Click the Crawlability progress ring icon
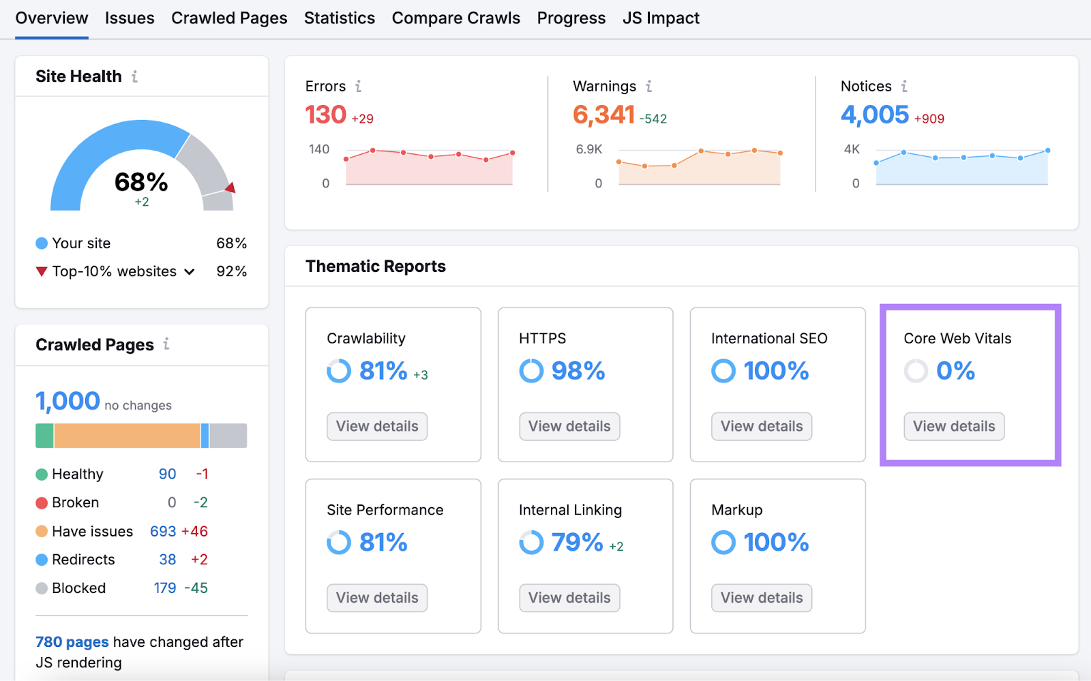The height and width of the screenshot is (681, 1091). [x=339, y=372]
